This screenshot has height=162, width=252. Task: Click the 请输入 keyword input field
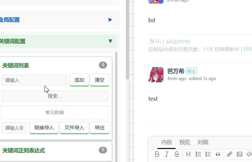tap(34, 80)
